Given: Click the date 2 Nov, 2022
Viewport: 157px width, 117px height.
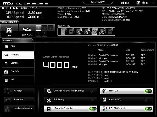Looking at the screenshot, I should [34, 8].
